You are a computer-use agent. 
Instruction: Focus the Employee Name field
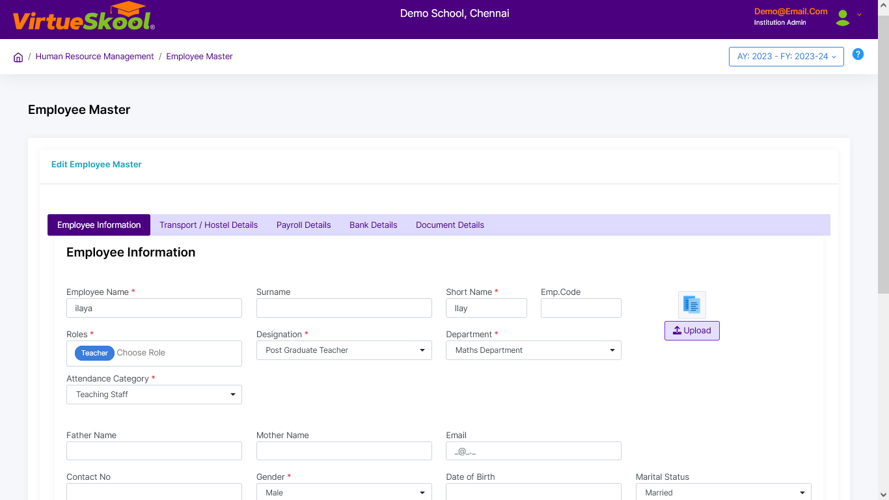click(x=154, y=308)
